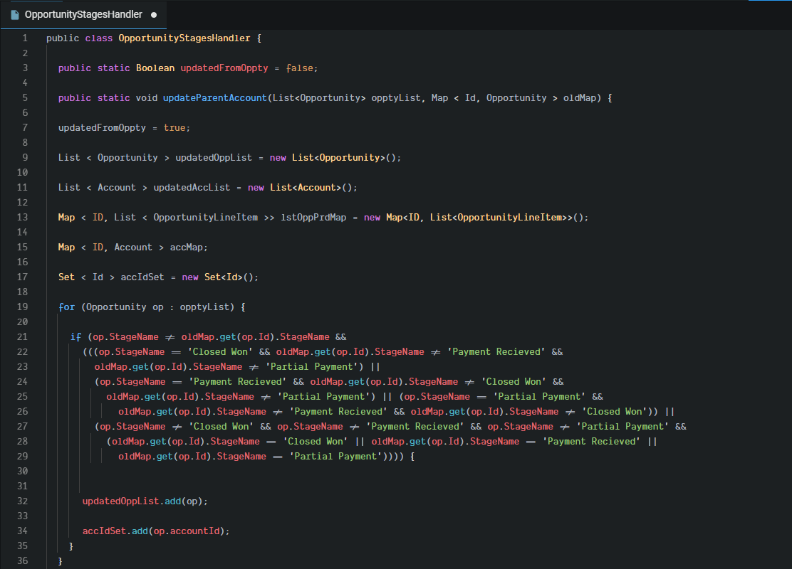Click the unsaved-changes dot on the tab
The height and width of the screenshot is (569, 792).
pyautogui.click(x=154, y=14)
